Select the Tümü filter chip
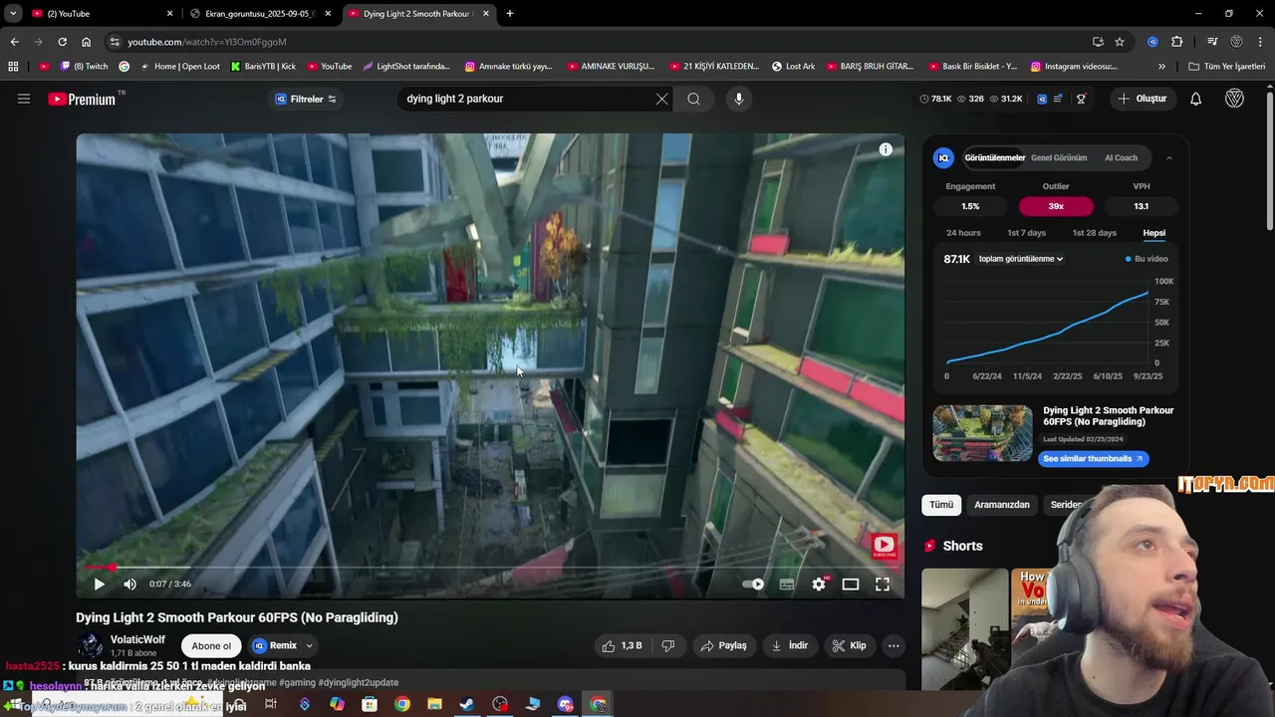This screenshot has height=717, width=1275. click(x=941, y=505)
